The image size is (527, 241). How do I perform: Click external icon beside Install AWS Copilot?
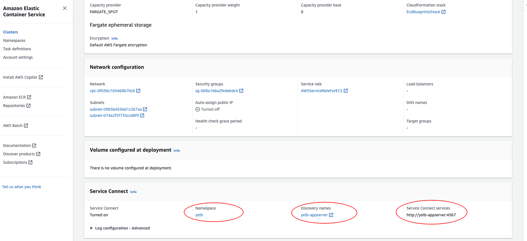click(x=41, y=77)
